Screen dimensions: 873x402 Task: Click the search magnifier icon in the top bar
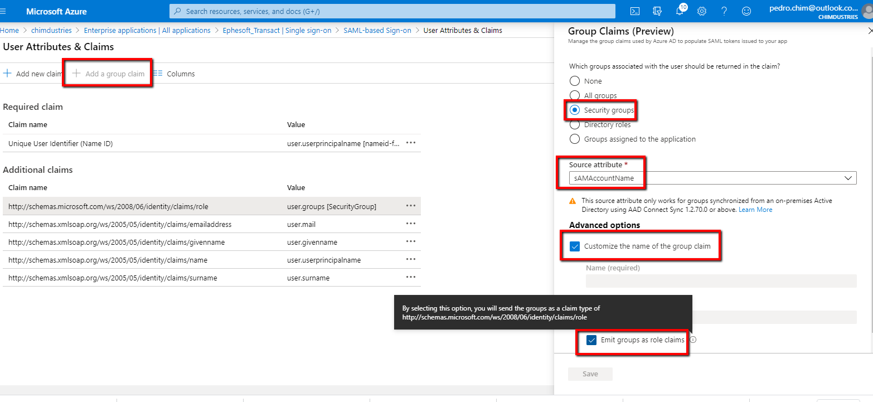tap(178, 11)
